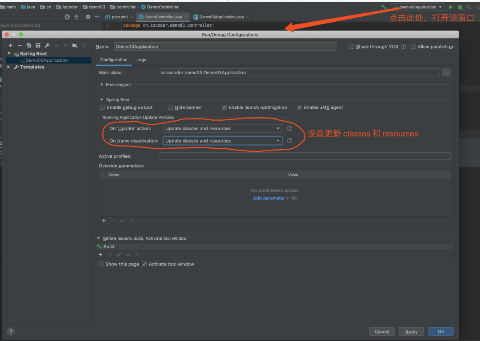Viewport: 480px width, 341px height.
Task: Click the iocoder breadcrumb folder
Action: [67, 7]
